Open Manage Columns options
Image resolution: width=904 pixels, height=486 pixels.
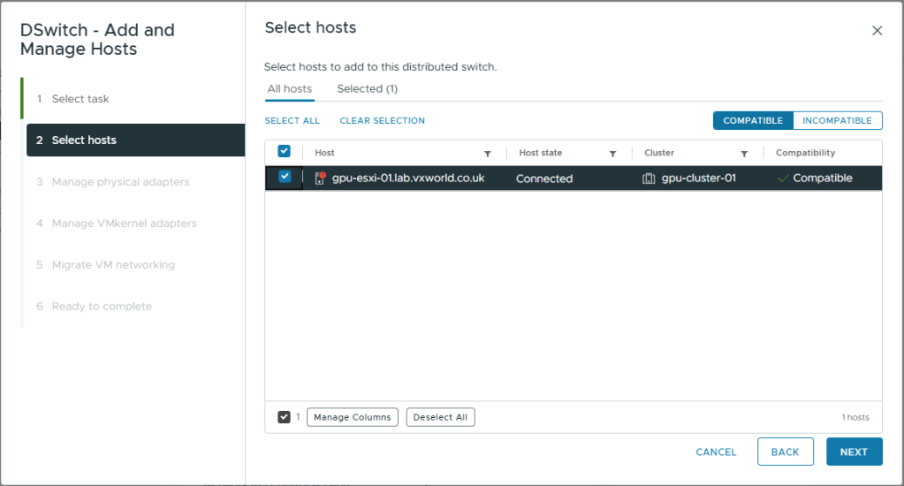point(352,417)
